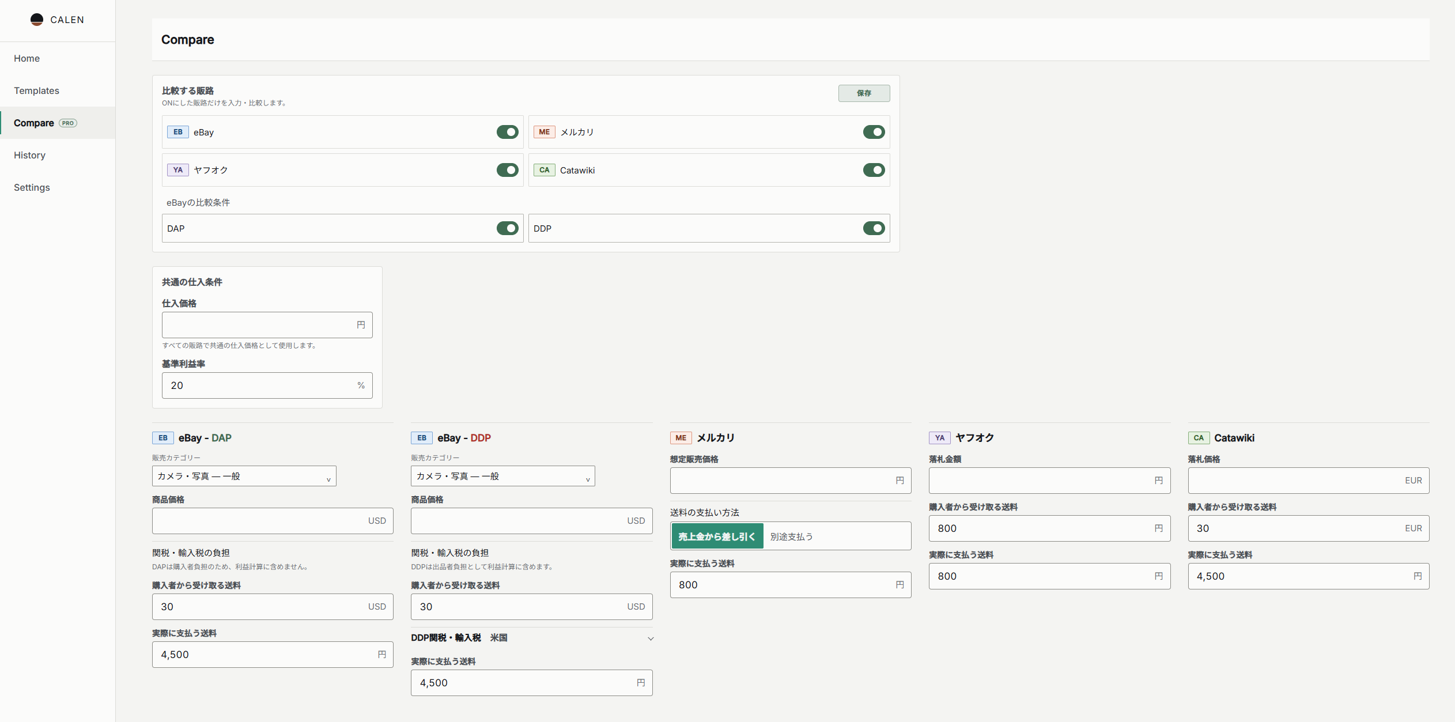The width and height of the screenshot is (1455, 722).
Task: Click the EB badge in the eBay toggle row
Action: pos(178,132)
